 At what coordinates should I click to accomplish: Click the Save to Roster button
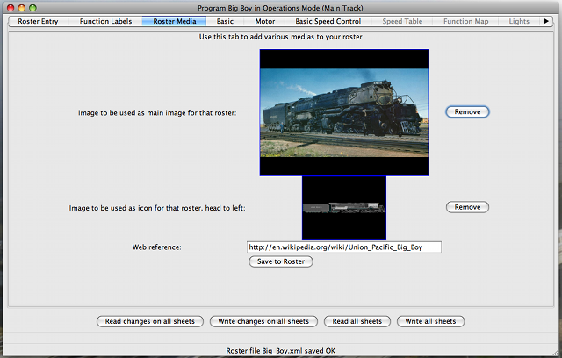(281, 261)
